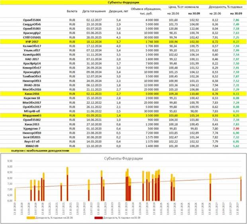
Task: Select the 'Дата погашения' column header
Action: pos(94,11)
